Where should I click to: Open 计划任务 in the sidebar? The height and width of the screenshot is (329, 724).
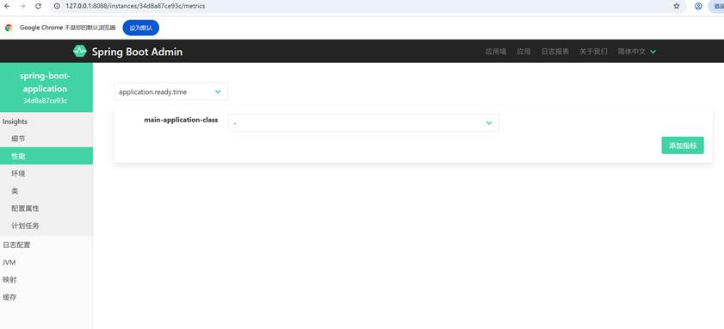click(x=46, y=226)
